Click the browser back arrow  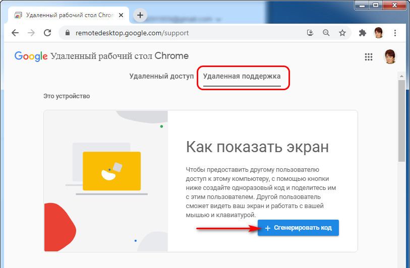pos(15,33)
